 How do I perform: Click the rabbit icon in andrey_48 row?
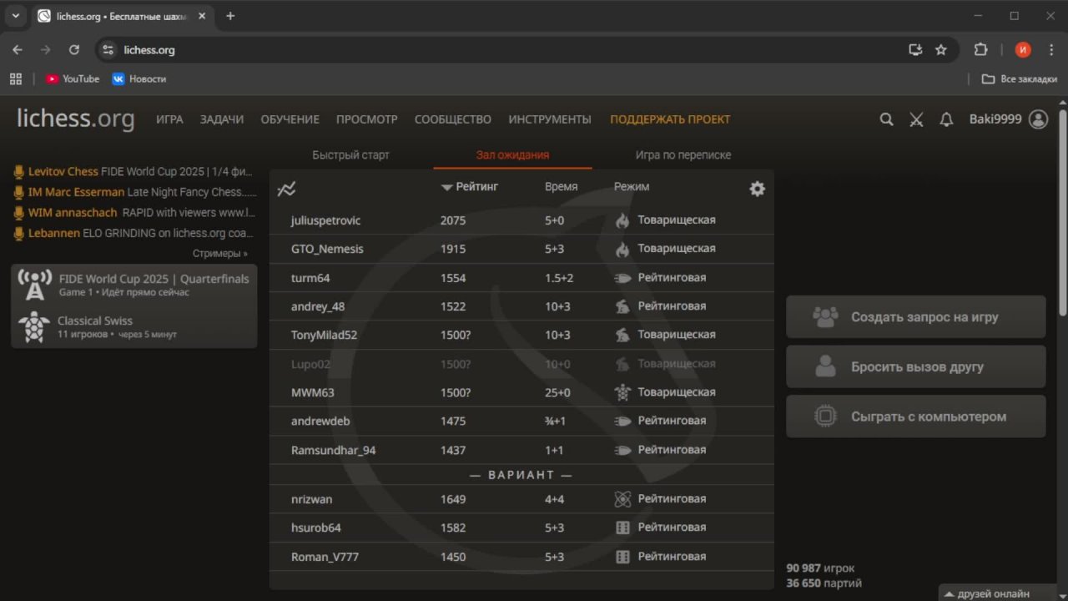622,306
